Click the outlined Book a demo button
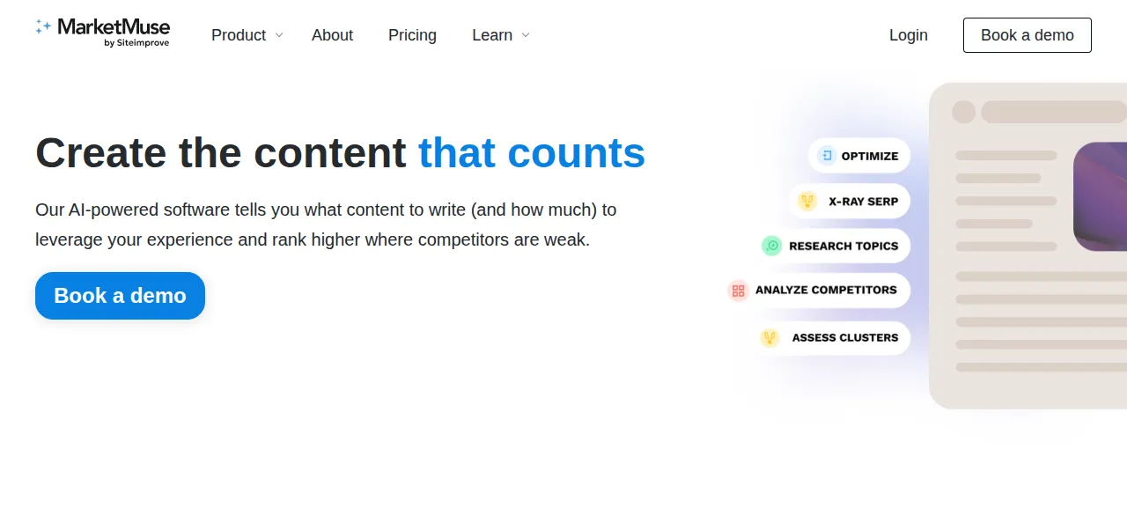 pyautogui.click(x=1028, y=35)
